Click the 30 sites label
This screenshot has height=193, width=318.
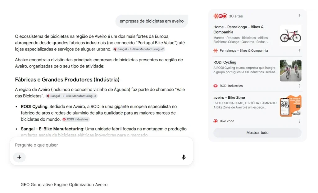tap(236, 16)
